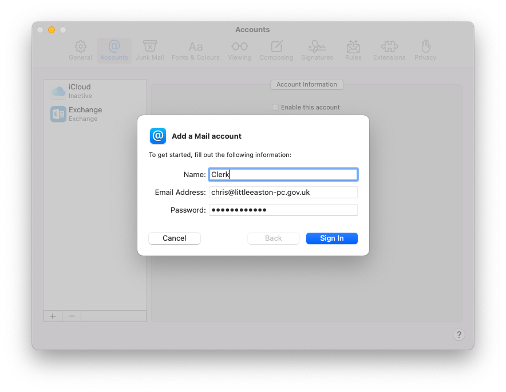
Task: Open Fonts & Colours preferences
Action: [x=196, y=50]
